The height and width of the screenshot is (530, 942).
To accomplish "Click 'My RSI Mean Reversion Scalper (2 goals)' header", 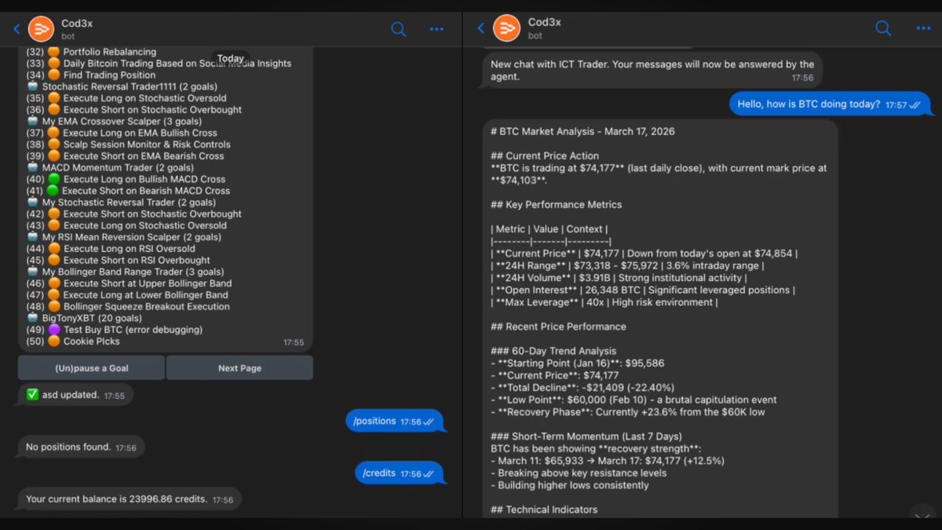I will 124,237.
